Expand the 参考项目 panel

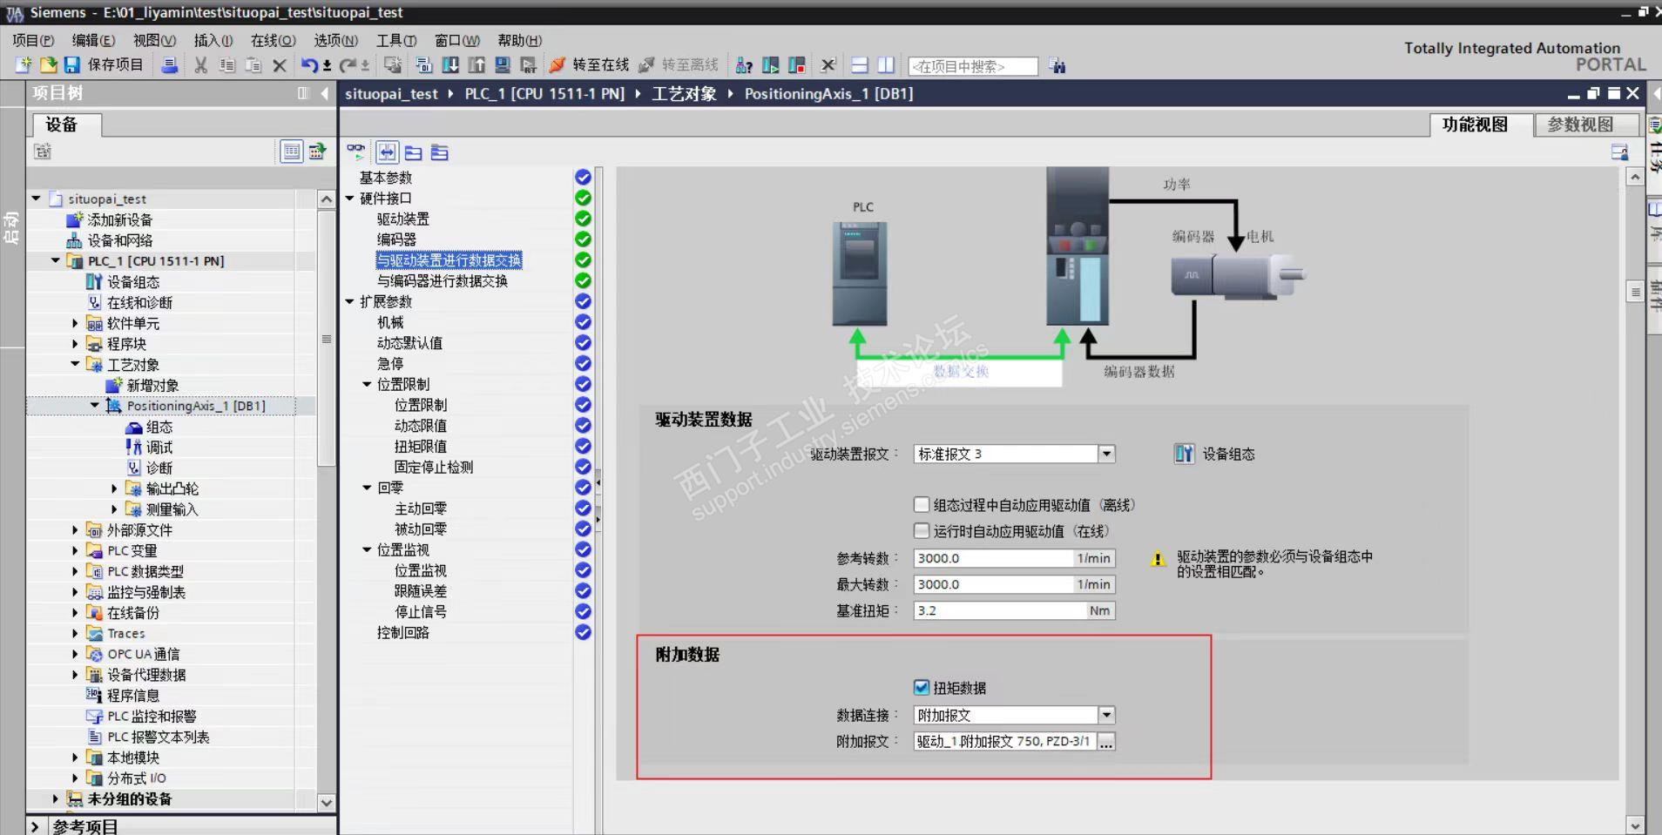click(x=35, y=825)
